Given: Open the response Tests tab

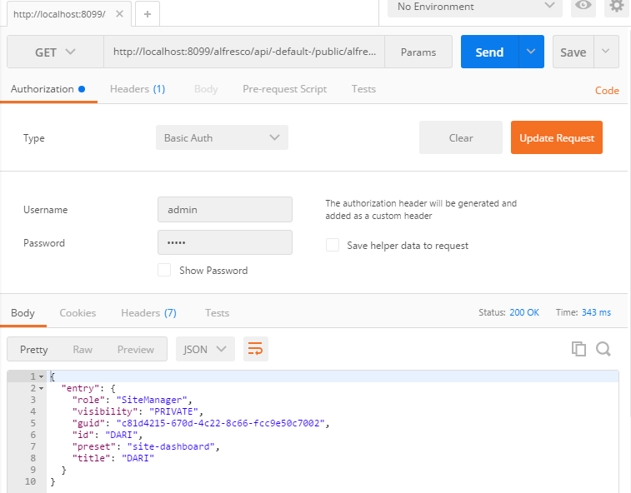Looking at the screenshot, I should coord(217,313).
